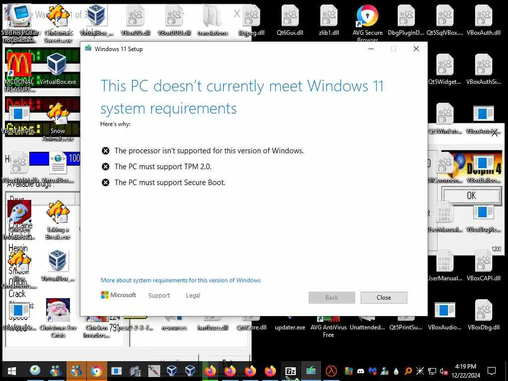
Task: Open 7-Zip from the taskbar
Action: [291, 371]
